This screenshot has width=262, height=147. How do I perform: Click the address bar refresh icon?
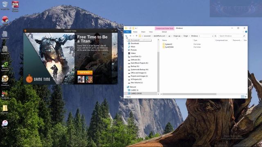pyautogui.click(x=216, y=36)
